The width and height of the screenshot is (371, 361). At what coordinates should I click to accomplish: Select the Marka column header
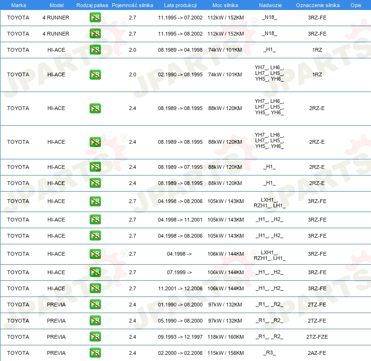[x=19, y=5]
